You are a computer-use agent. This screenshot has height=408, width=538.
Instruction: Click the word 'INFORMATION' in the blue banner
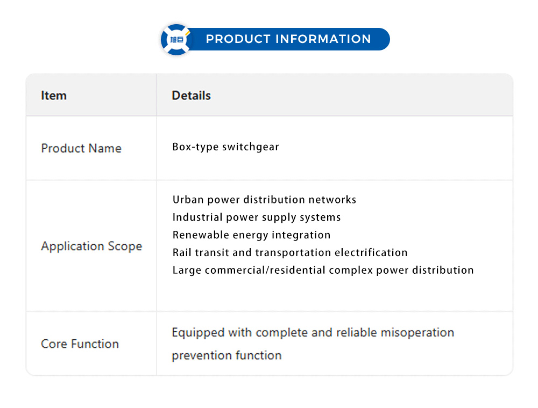[x=323, y=39]
